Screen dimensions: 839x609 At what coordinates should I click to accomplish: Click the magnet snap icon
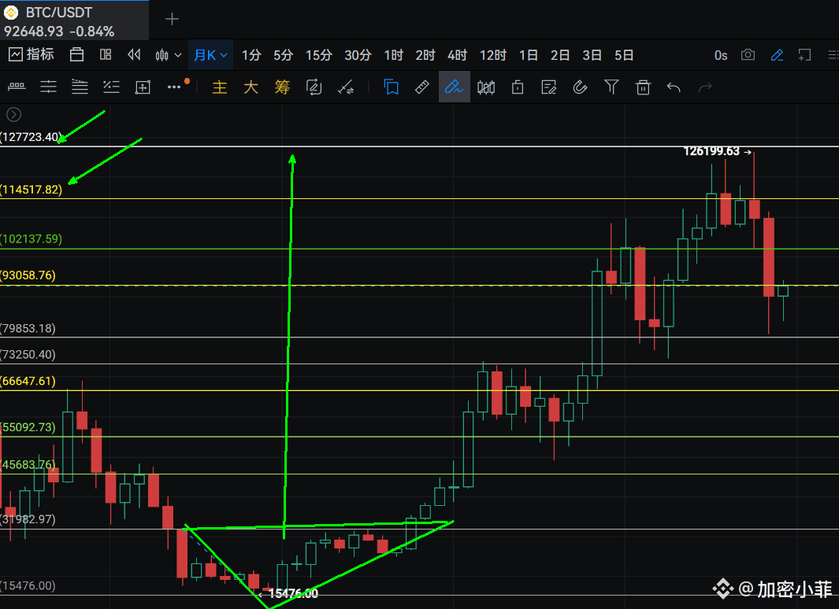tap(580, 87)
